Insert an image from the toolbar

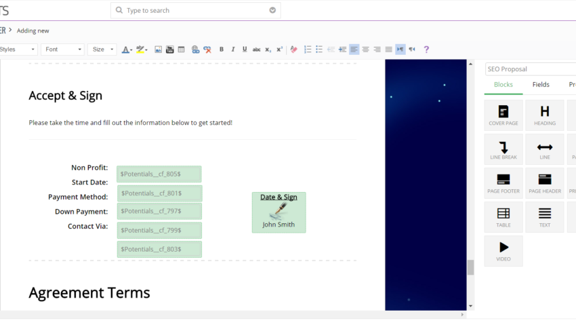click(158, 50)
